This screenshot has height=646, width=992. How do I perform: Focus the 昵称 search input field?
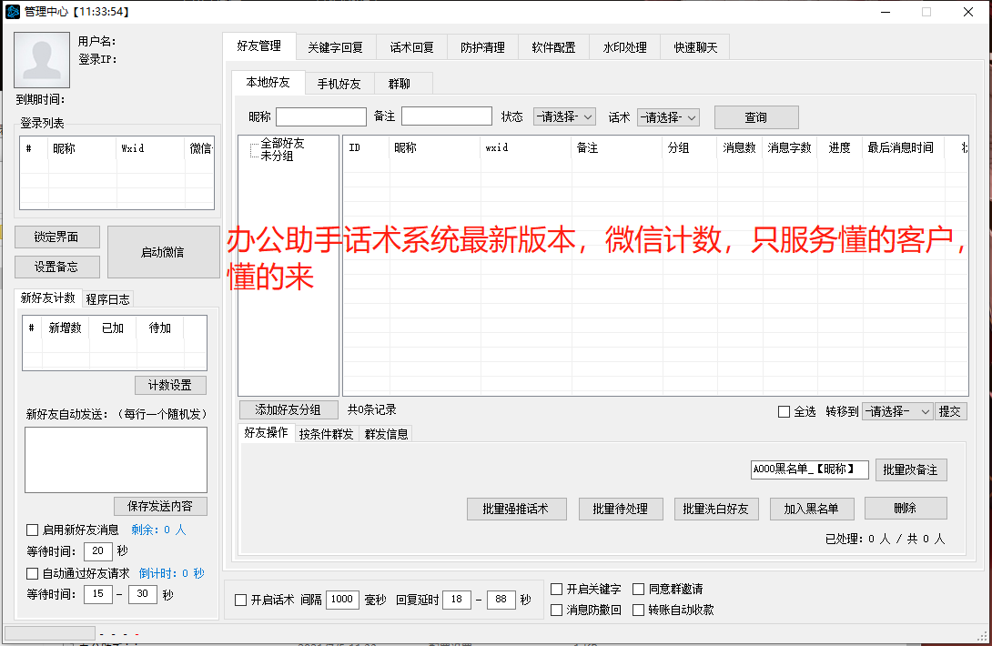click(x=321, y=116)
